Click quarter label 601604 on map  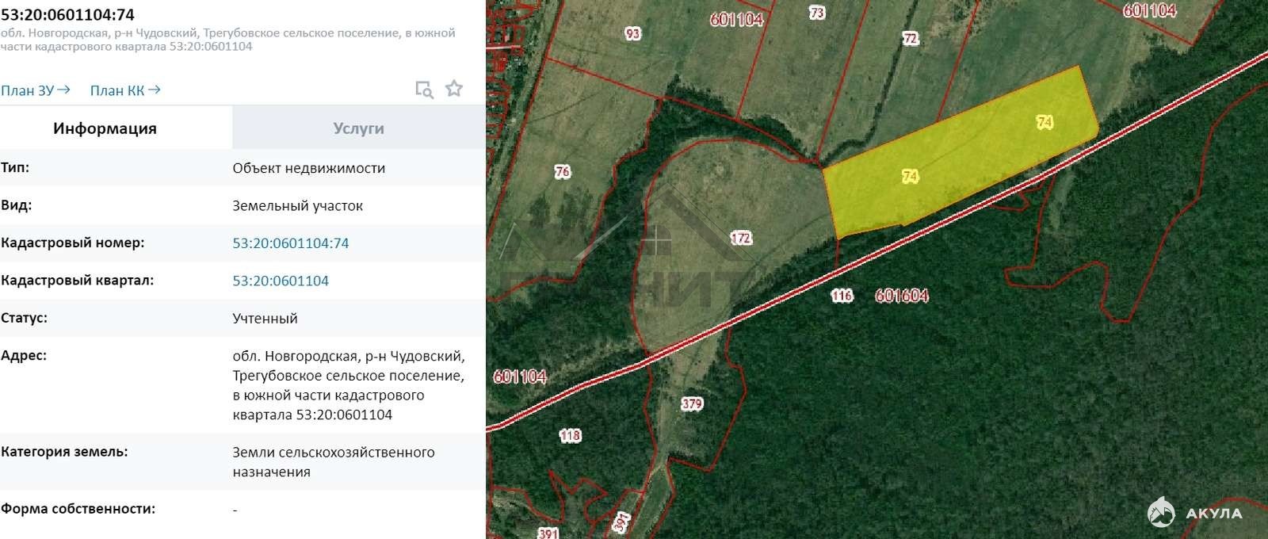902,296
